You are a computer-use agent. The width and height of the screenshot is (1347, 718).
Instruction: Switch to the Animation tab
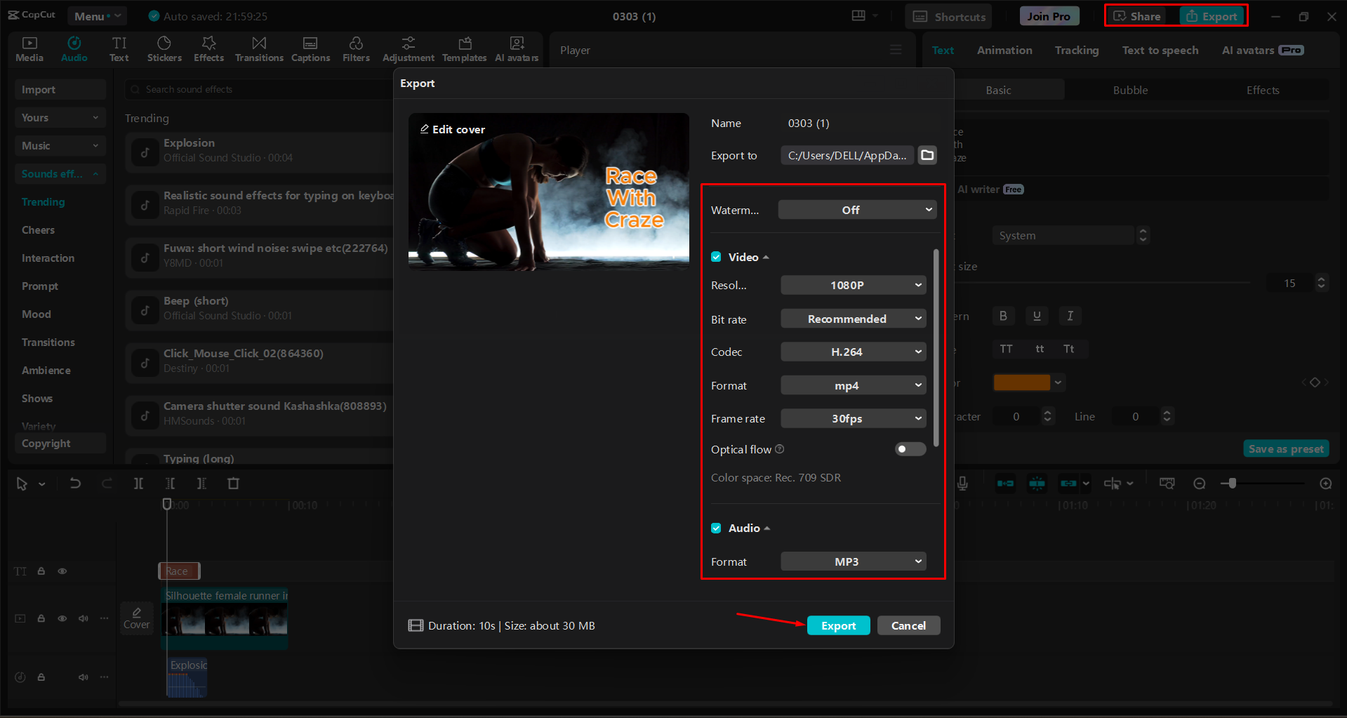coord(1004,50)
